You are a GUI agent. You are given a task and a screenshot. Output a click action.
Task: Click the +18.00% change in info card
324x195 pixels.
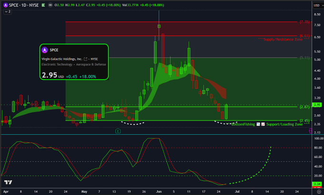click(88, 77)
